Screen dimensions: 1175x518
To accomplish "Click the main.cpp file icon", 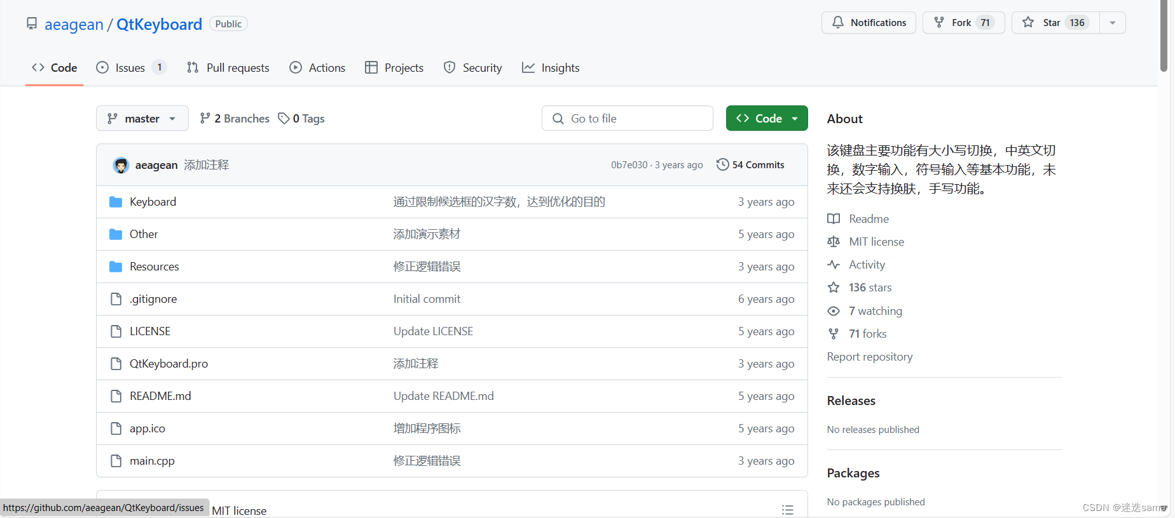I will point(116,461).
